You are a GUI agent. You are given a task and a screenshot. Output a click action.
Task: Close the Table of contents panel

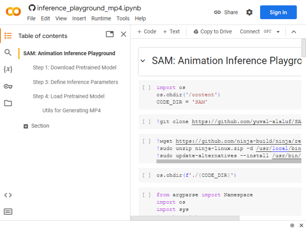(124, 34)
